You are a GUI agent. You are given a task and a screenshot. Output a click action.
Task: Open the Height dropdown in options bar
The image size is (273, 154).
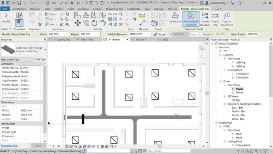(99, 34)
